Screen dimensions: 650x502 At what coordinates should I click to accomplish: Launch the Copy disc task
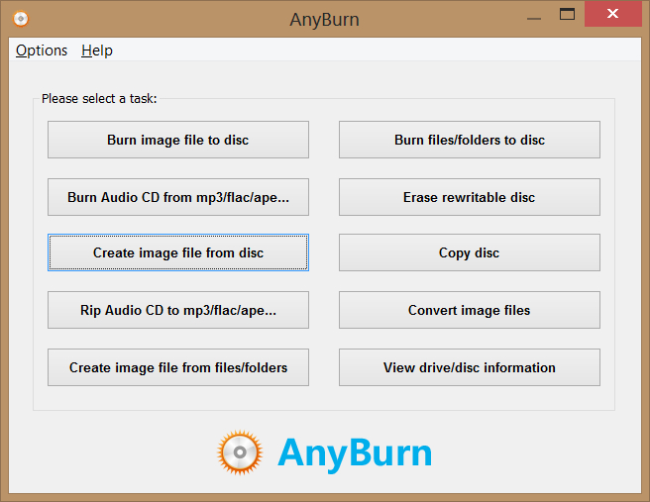point(470,252)
